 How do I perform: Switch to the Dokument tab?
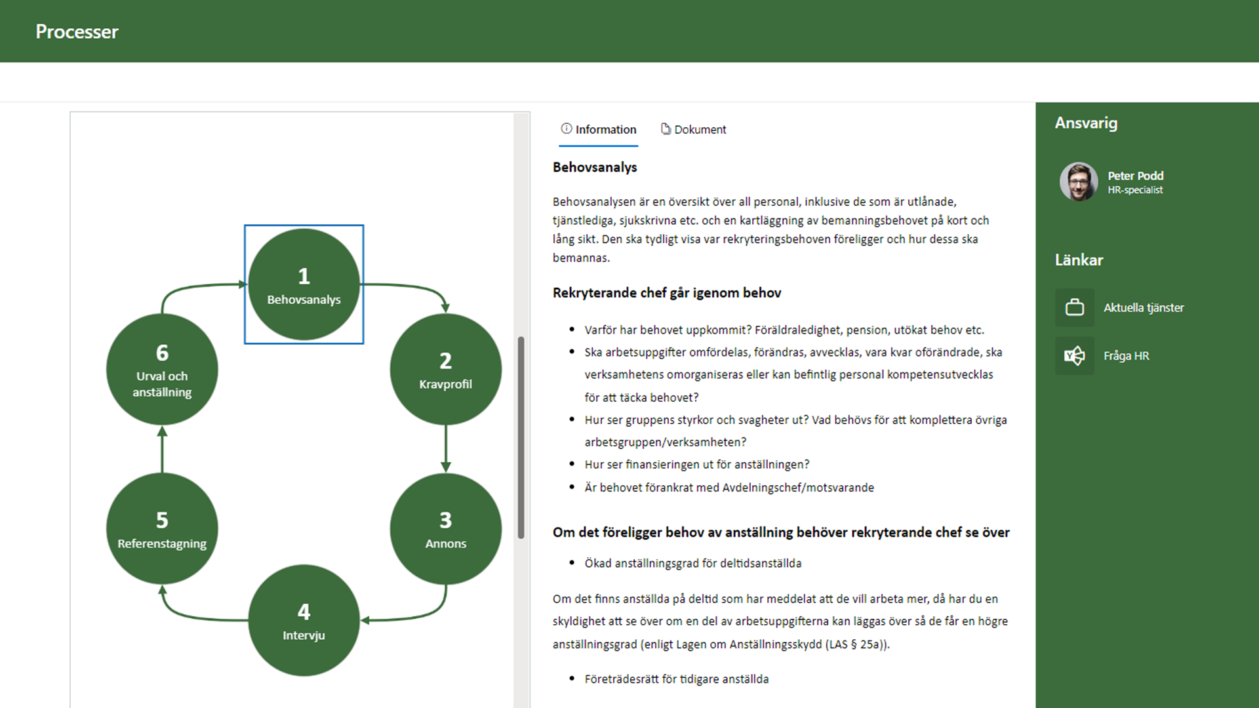pos(700,130)
